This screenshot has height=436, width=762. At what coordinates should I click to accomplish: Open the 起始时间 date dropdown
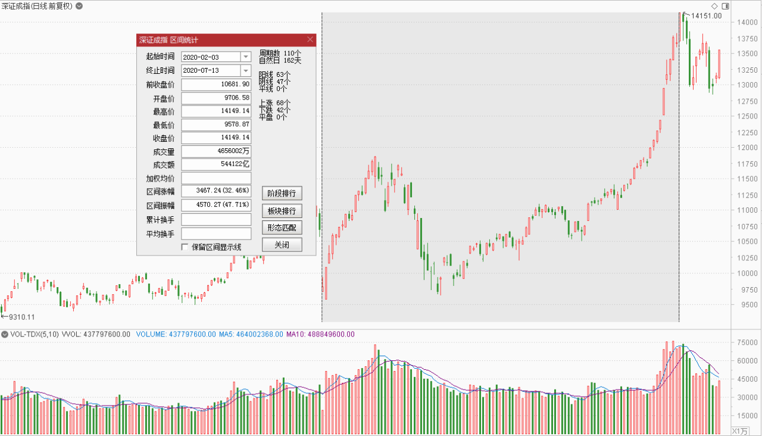(245, 57)
